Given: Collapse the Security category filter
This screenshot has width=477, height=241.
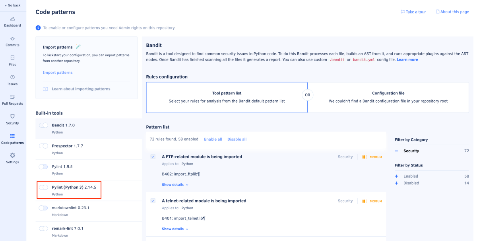Looking at the screenshot, I should click(x=396, y=151).
